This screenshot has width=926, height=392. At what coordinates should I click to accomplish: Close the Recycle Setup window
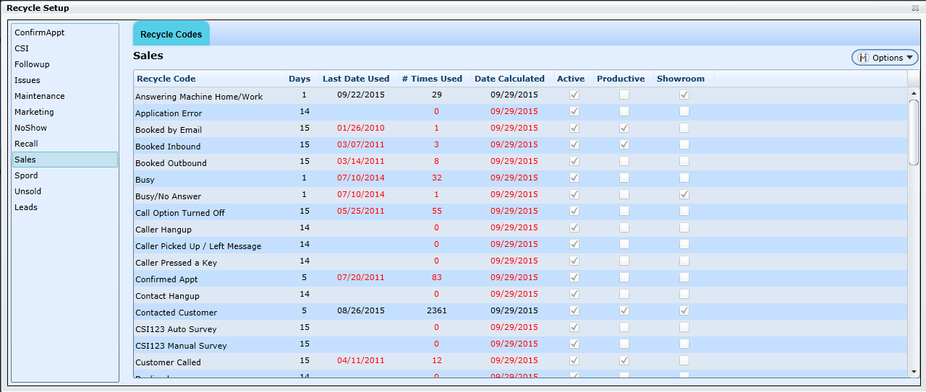[916, 7]
